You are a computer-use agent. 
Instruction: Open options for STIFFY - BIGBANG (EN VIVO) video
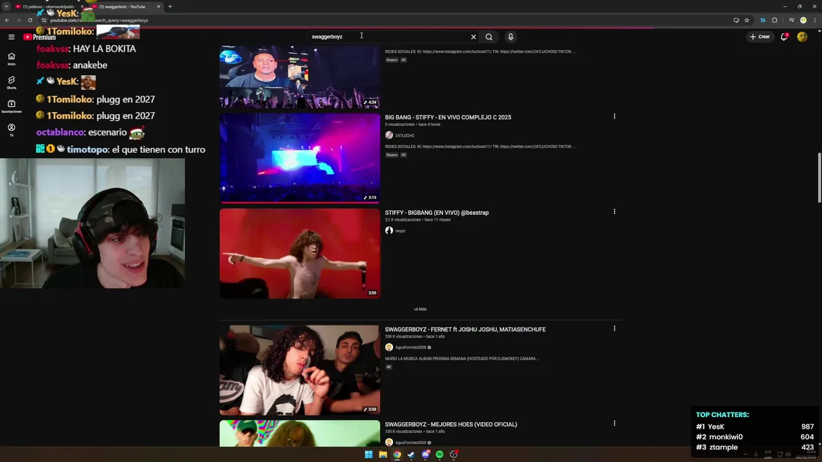click(x=614, y=211)
